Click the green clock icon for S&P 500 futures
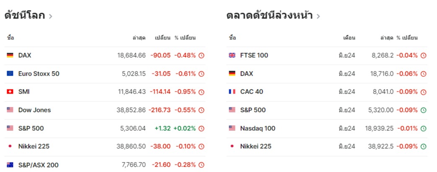Screen dimensions: 437x172 coord(423,110)
